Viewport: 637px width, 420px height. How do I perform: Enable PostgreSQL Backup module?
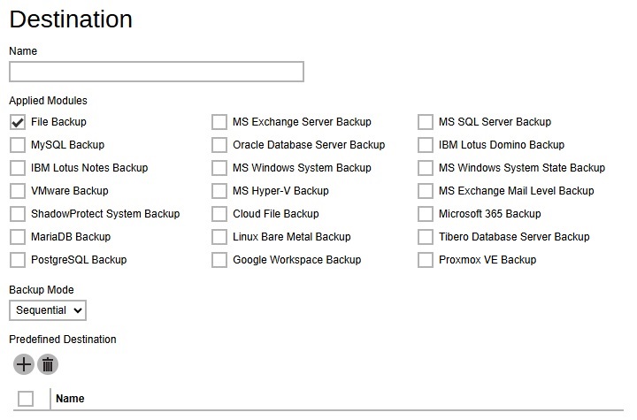pyautogui.click(x=18, y=260)
